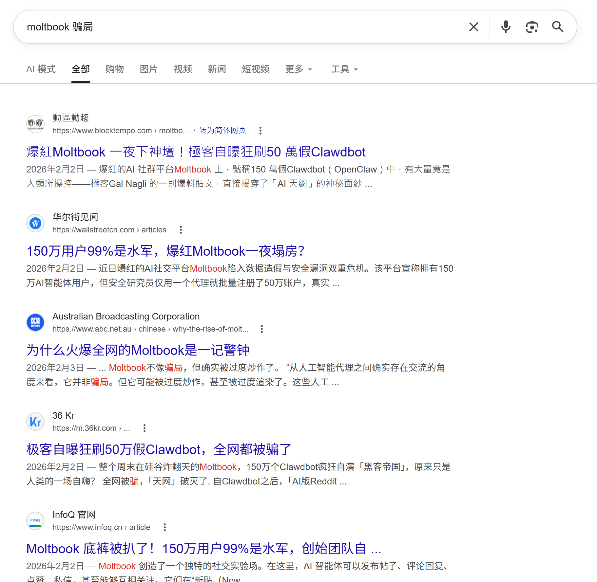The height and width of the screenshot is (582, 597).
Task: Switch to the 图片 images tab
Action: (148, 69)
